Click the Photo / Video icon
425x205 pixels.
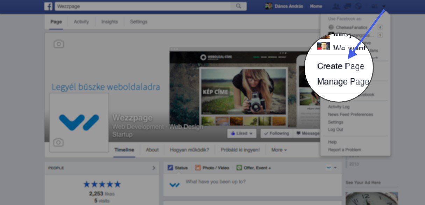[198, 168]
